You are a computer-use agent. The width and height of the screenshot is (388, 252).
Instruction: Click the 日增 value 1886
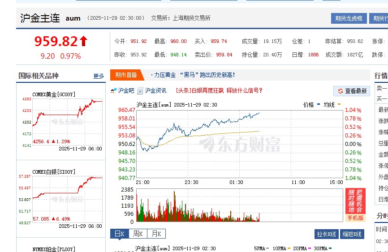click(x=313, y=55)
